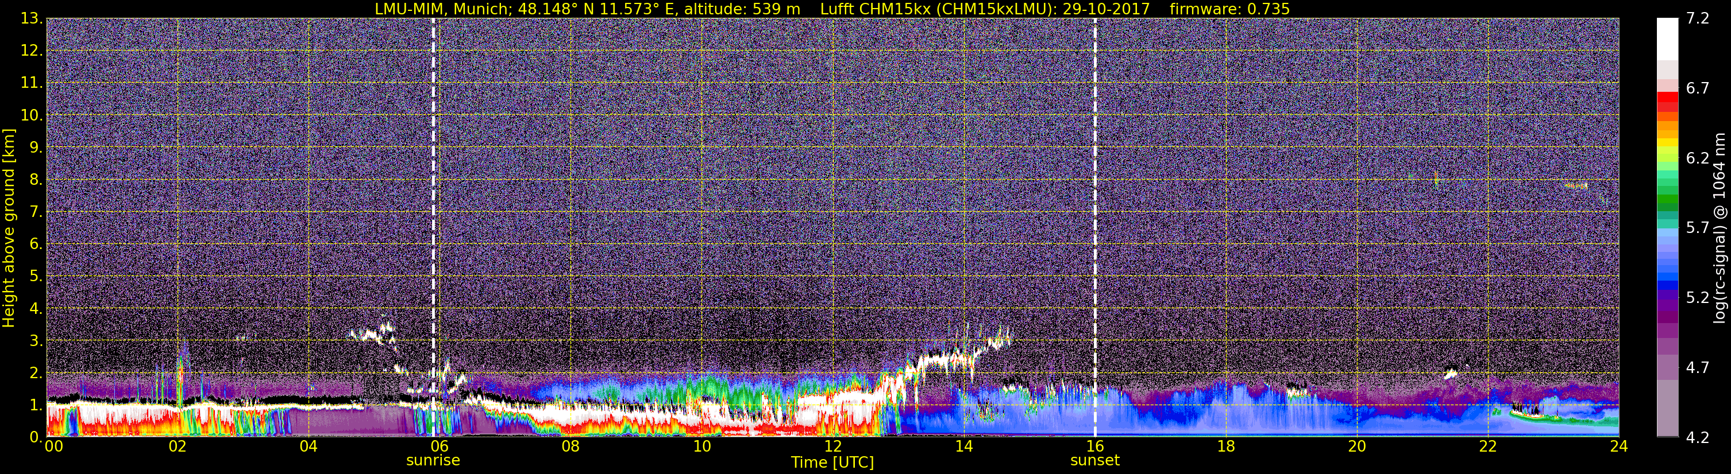Click the '4.' height tick label
This screenshot has height=474, width=1731.
[35, 308]
